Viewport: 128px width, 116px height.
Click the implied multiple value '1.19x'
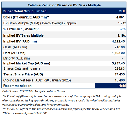[x=121, y=35]
